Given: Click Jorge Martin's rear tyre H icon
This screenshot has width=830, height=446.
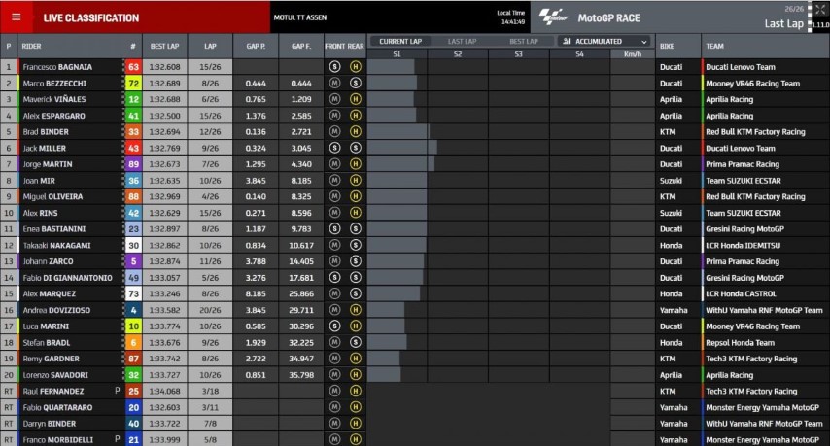Looking at the screenshot, I should tap(355, 164).
